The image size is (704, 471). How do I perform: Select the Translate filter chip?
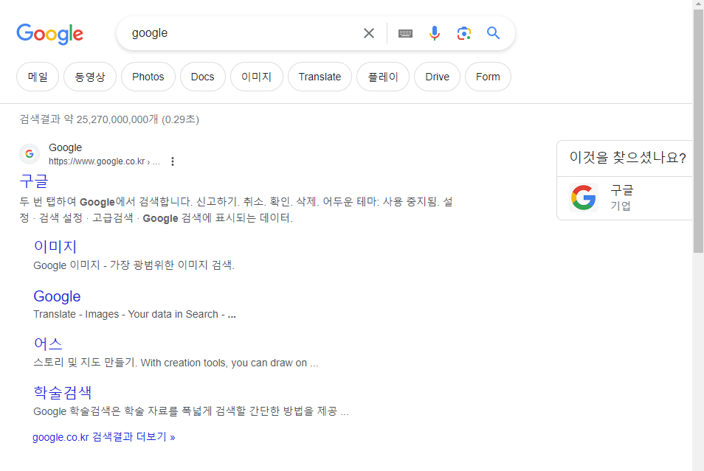coord(320,77)
